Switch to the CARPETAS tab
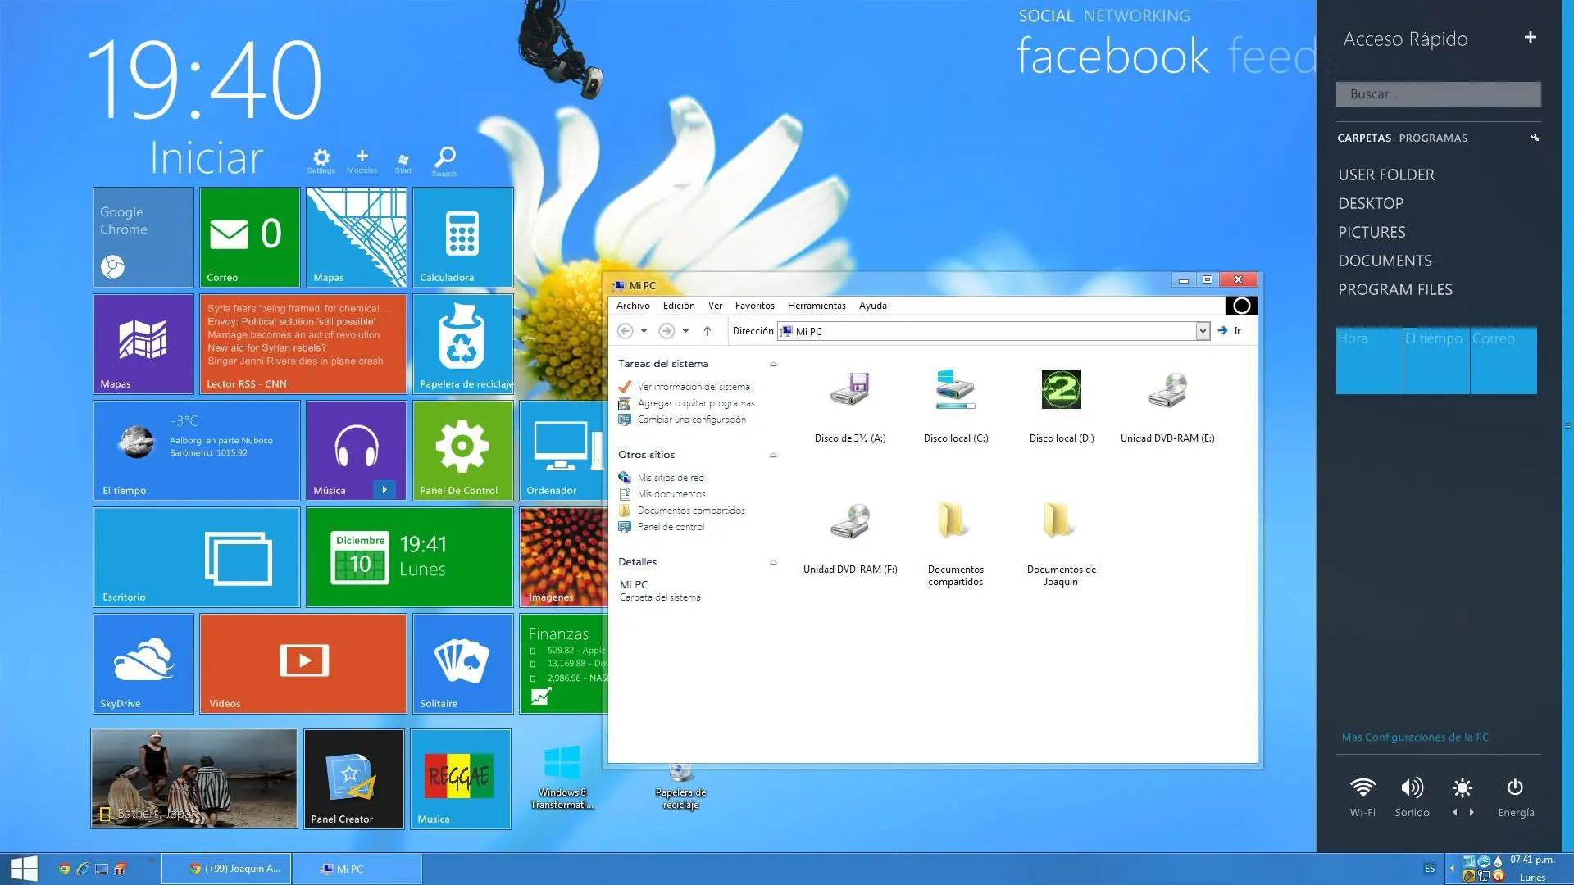This screenshot has height=885, width=1574. (1364, 138)
